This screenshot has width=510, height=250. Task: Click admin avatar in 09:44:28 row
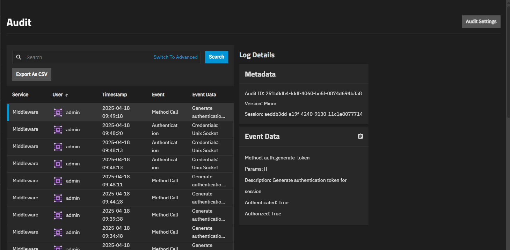pos(58,198)
